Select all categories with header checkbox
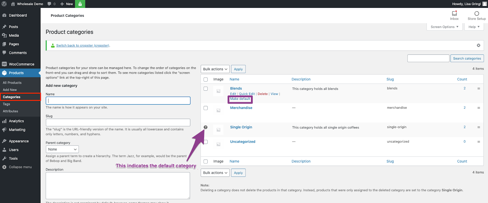 (x=206, y=79)
